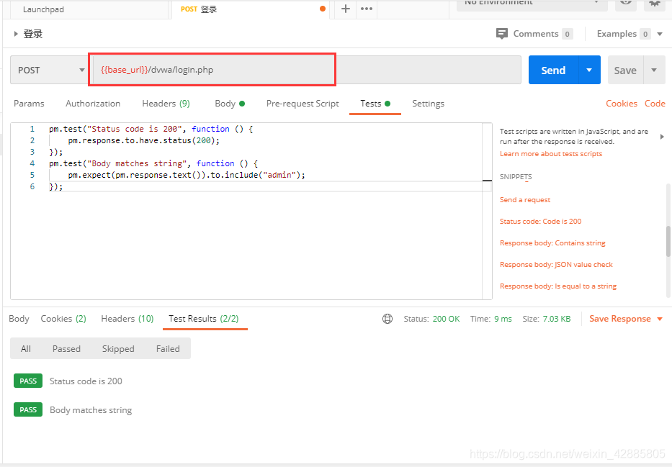
Task: Click the 7.03 KB response size value
Action: [x=557, y=319]
